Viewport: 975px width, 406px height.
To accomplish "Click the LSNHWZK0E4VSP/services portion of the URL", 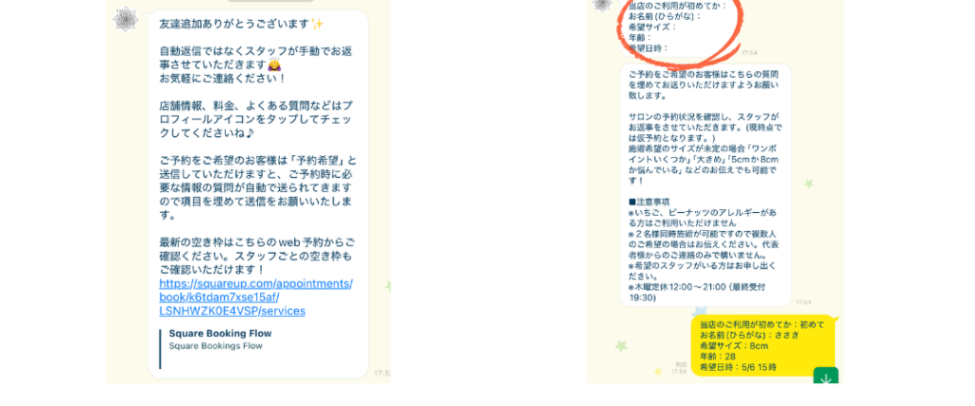I will 232,310.
